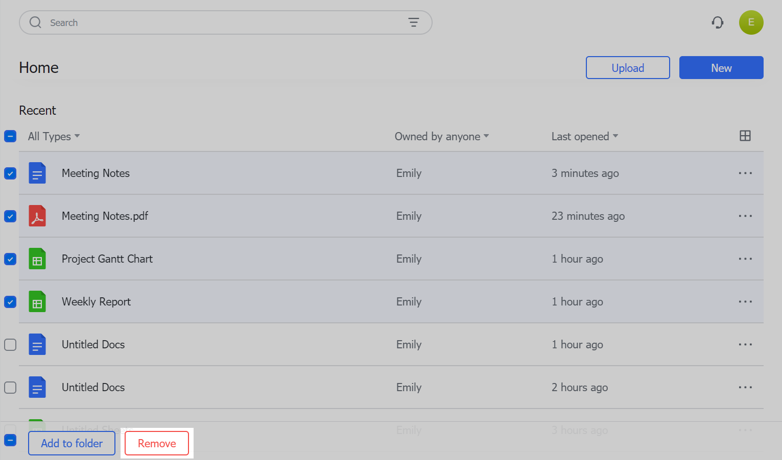Click the 23 minutes ago timestamp
This screenshot has width=782, height=460.
click(588, 216)
